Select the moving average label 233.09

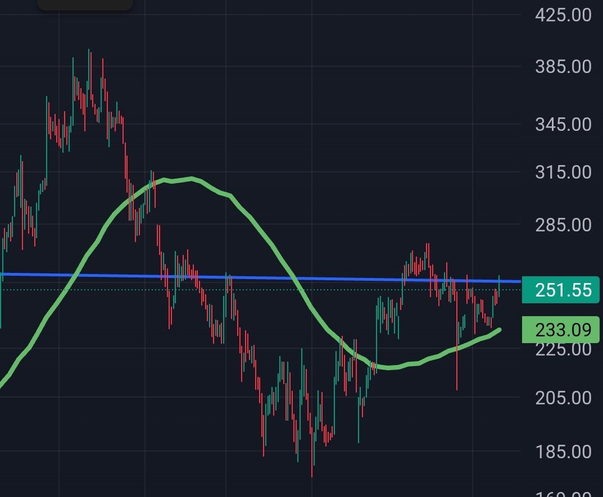click(x=560, y=330)
